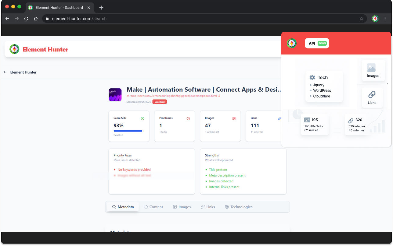Screen dimensions: 393x246
Task: Click the address bar URL field
Action: click(x=204, y=19)
